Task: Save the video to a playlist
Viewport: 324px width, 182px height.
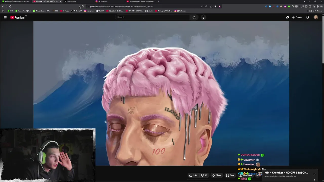Action: pyautogui.click(x=230, y=175)
